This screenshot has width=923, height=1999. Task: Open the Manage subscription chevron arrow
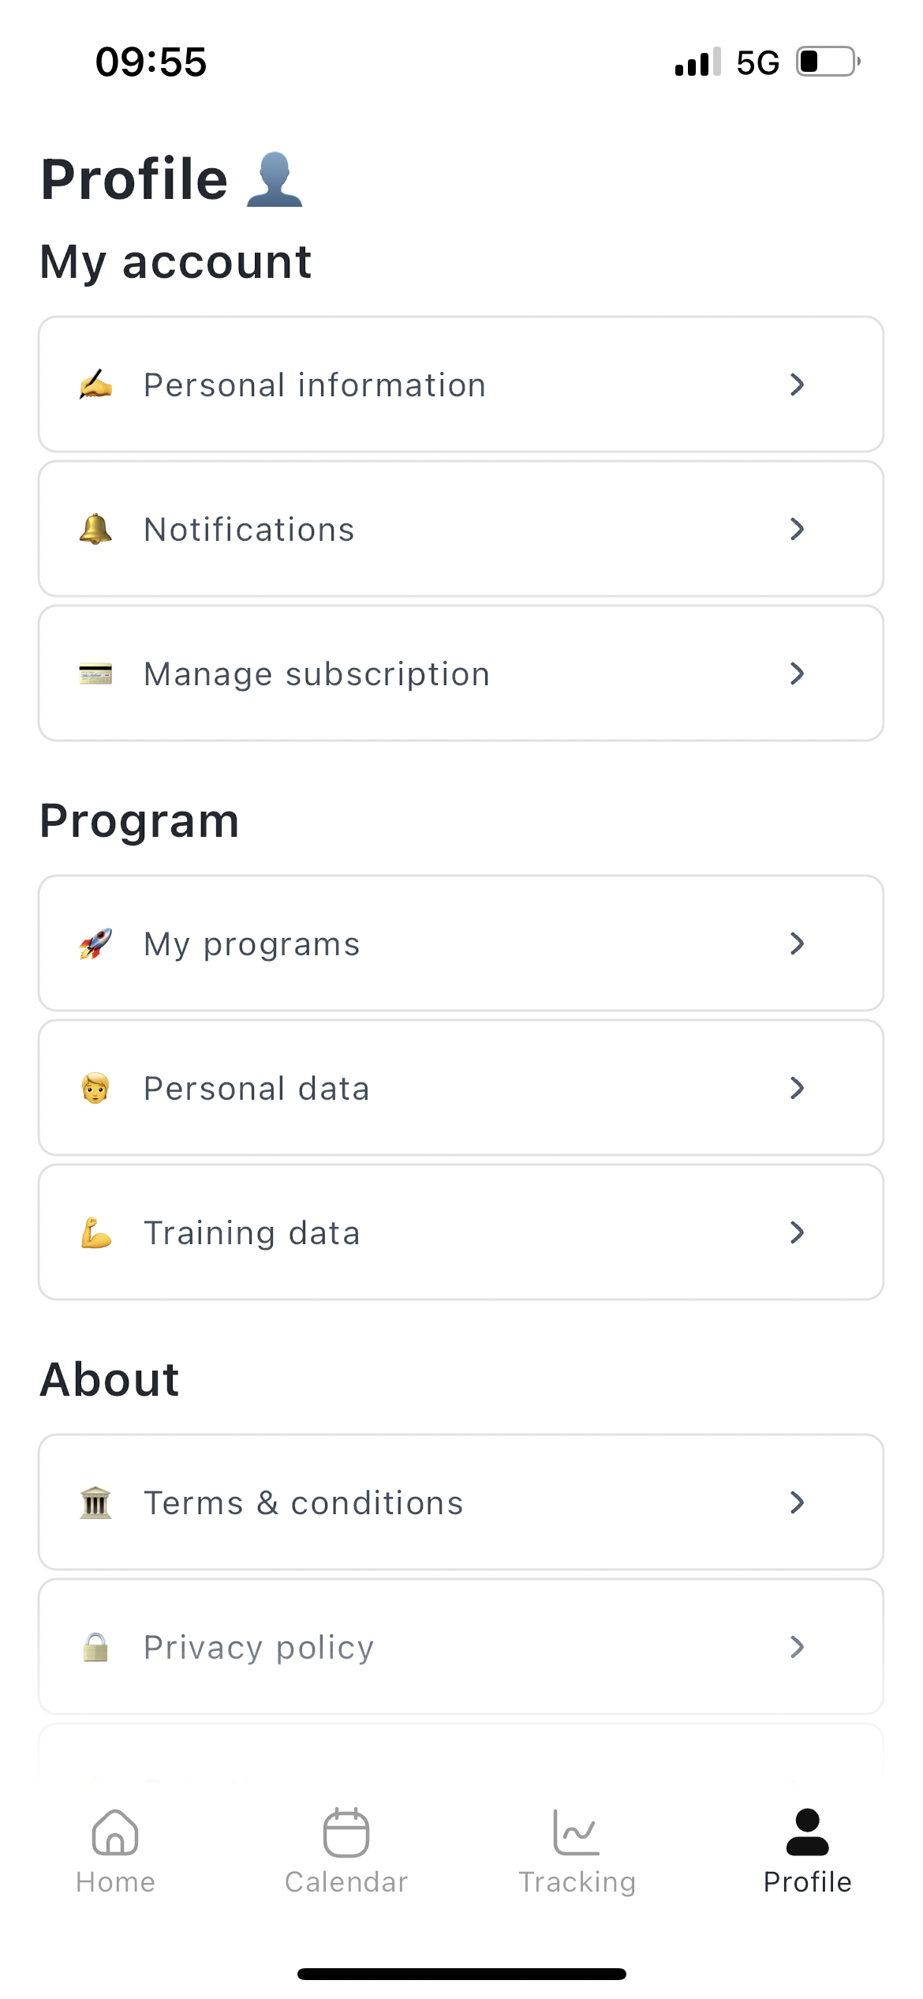coord(798,673)
